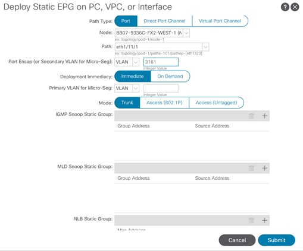Open the help question mark icon
The width and height of the screenshot is (303, 251).
click(x=285, y=7)
